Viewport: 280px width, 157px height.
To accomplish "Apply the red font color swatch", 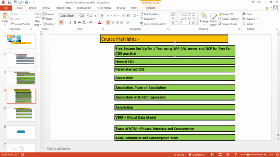I will click(x=99, y=22).
